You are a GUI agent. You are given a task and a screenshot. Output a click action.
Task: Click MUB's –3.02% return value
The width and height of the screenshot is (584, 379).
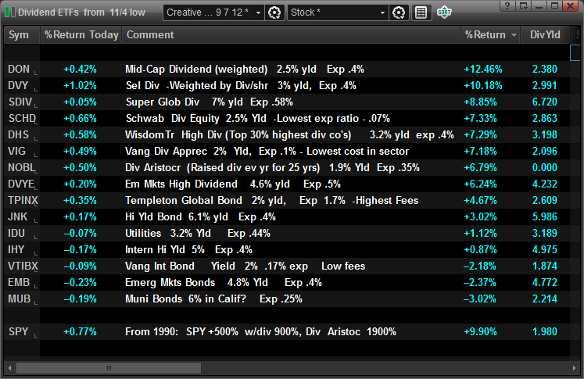point(480,299)
